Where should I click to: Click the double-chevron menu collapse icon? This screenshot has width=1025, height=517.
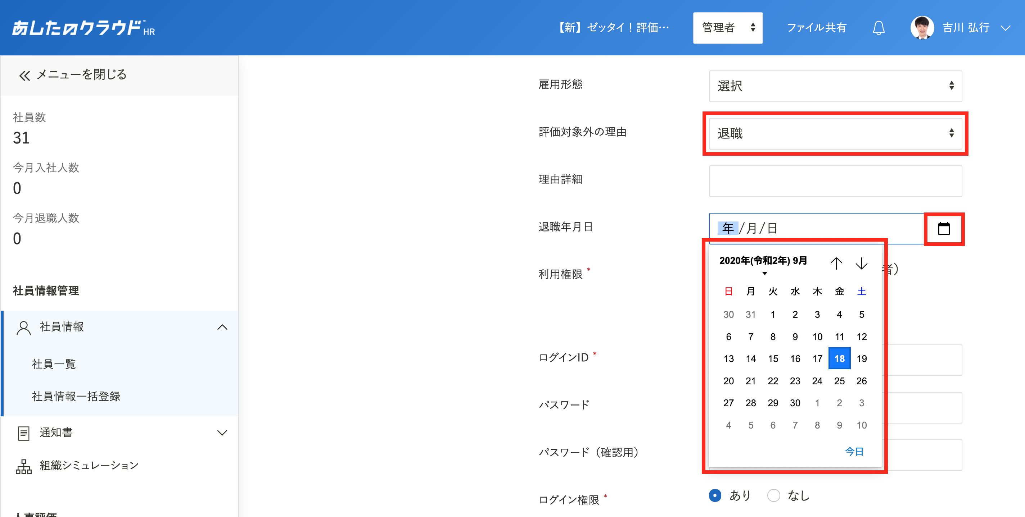24,75
